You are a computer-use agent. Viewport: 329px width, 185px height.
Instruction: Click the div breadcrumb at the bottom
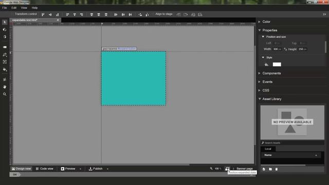15,175
